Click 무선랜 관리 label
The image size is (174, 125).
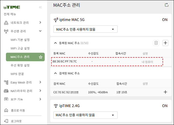(x=18, y=31)
